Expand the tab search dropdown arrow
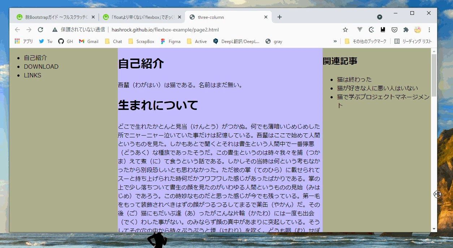453x248 pixels. (x=380, y=17)
